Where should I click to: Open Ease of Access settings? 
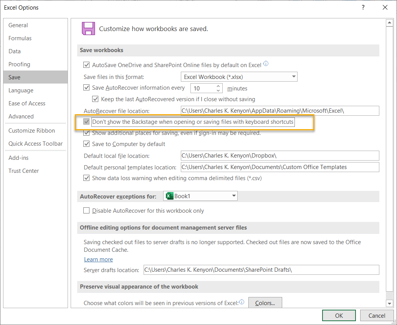(35, 103)
